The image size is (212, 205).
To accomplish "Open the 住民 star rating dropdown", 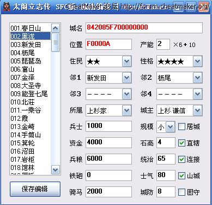I will point(126,61).
